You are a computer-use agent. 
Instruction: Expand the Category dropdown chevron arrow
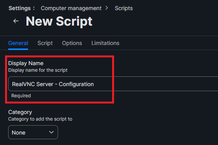coord(51,132)
